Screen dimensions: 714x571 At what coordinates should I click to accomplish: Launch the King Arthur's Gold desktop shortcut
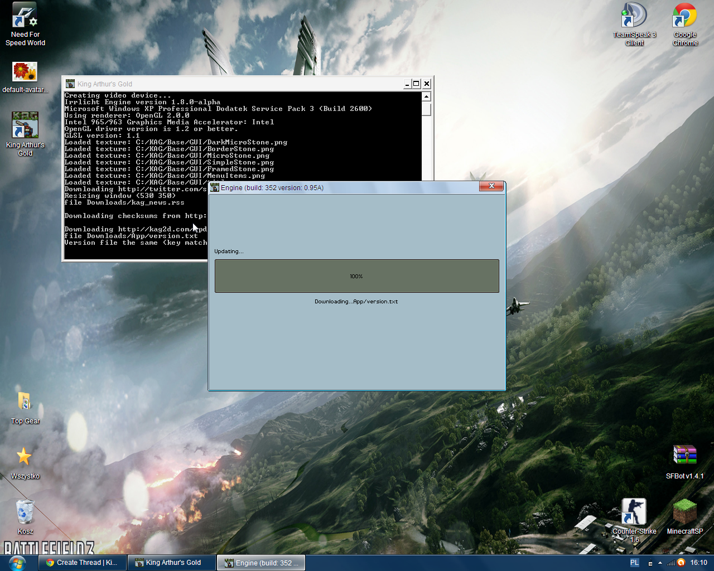[25, 134]
